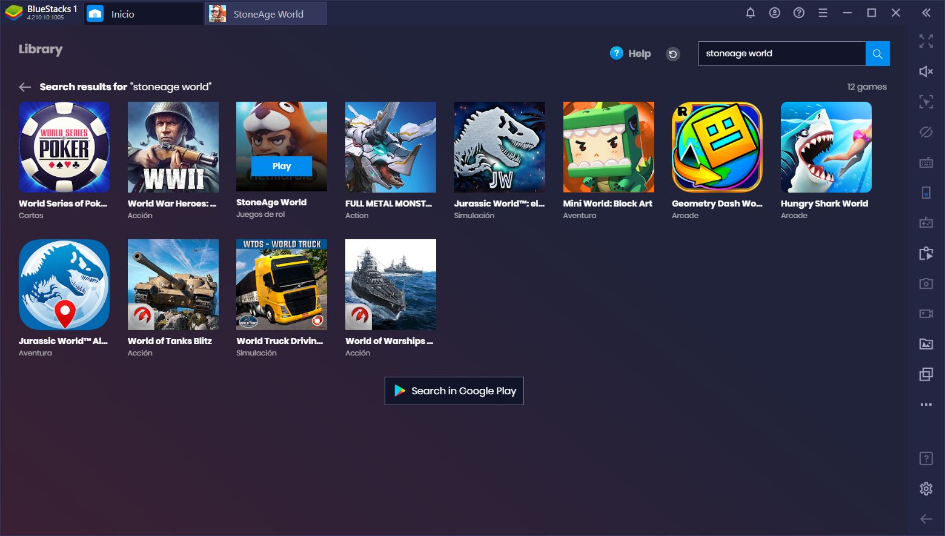Click the crossed-eye icon in sidebar
The height and width of the screenshot is (536, 945).
coord(926,132)
